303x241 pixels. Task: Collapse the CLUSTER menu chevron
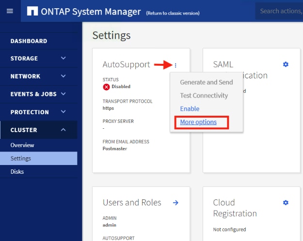[63, 130]
